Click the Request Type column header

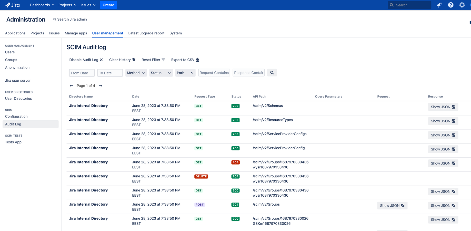pos(205,97)
